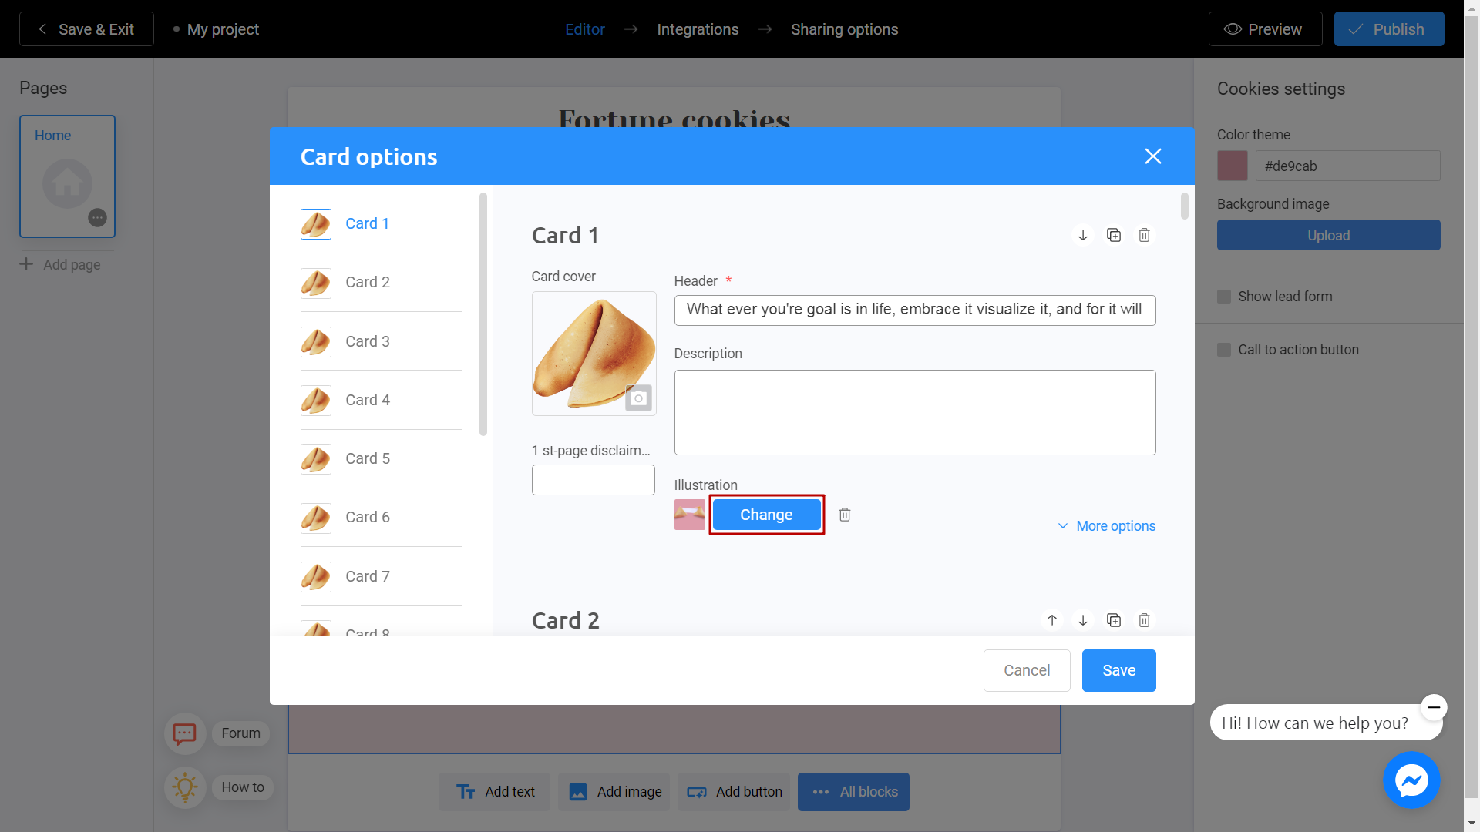1480x832 pixels.
Task: Open the Home page options via ellipsis
Action: [x=97, y=218]
